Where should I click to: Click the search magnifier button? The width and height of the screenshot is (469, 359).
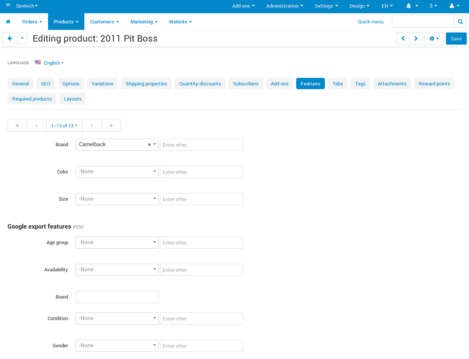point(460,22)
